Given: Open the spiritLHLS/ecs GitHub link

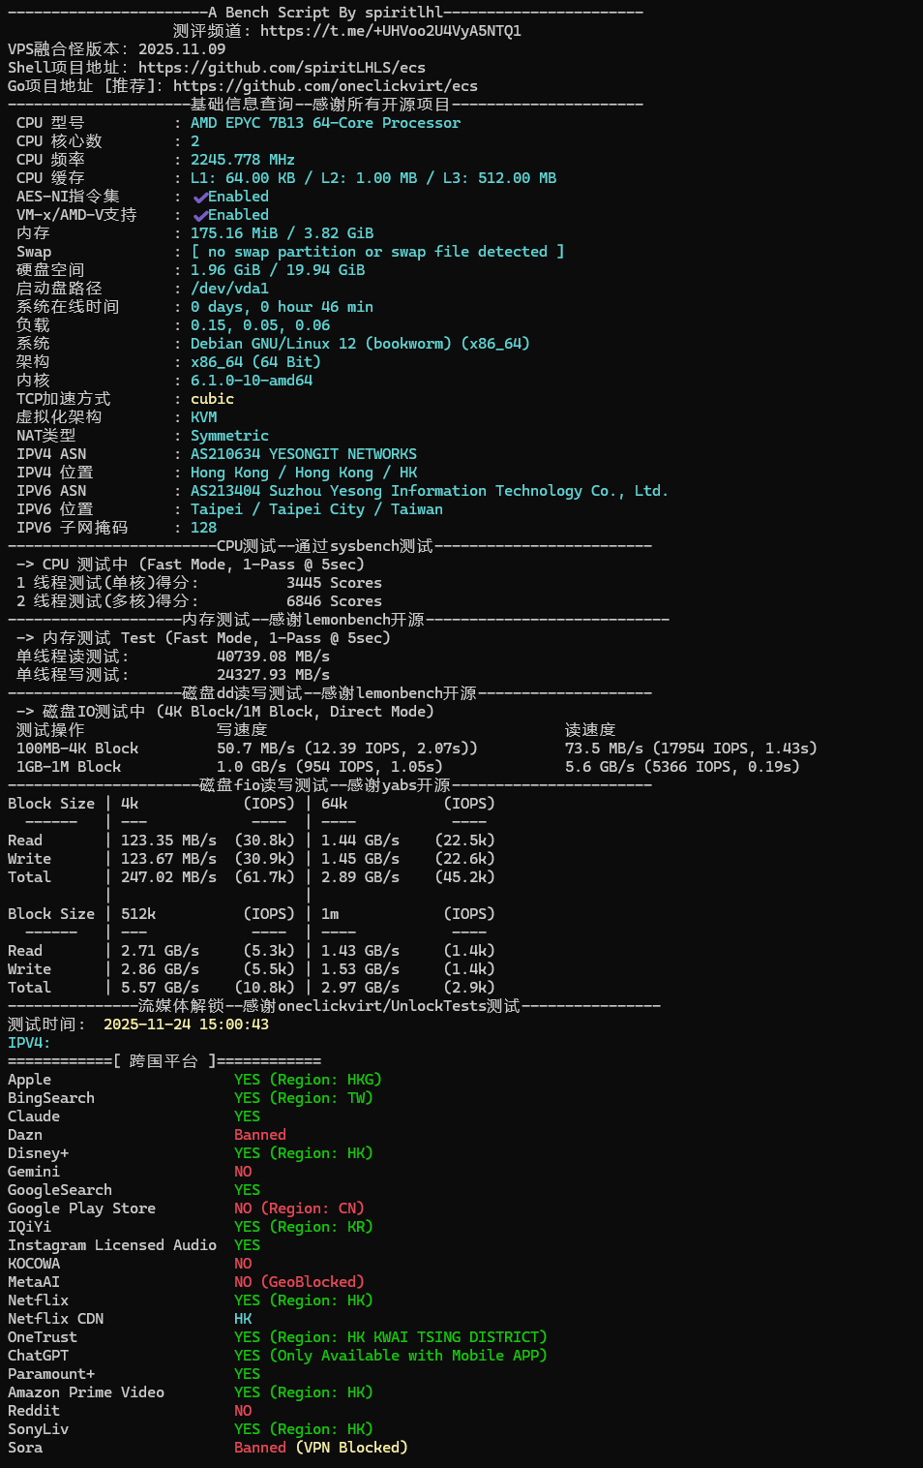Looking at the screenshot, I should (282, 67).
